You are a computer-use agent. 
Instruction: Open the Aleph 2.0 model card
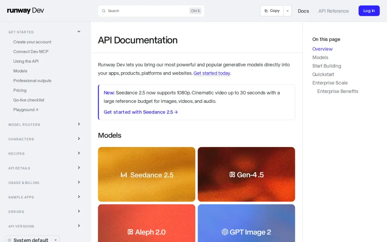point(147,223)
